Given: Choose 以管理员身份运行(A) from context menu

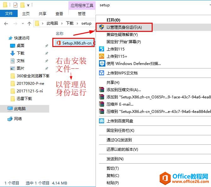Looking at the screenshot, I should coord(124,27).
